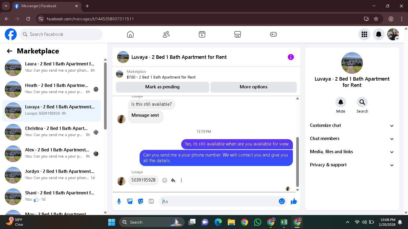Open the Marketplace storefront icon
This screenshot has height=229, width=408.
tap(238, 34)
